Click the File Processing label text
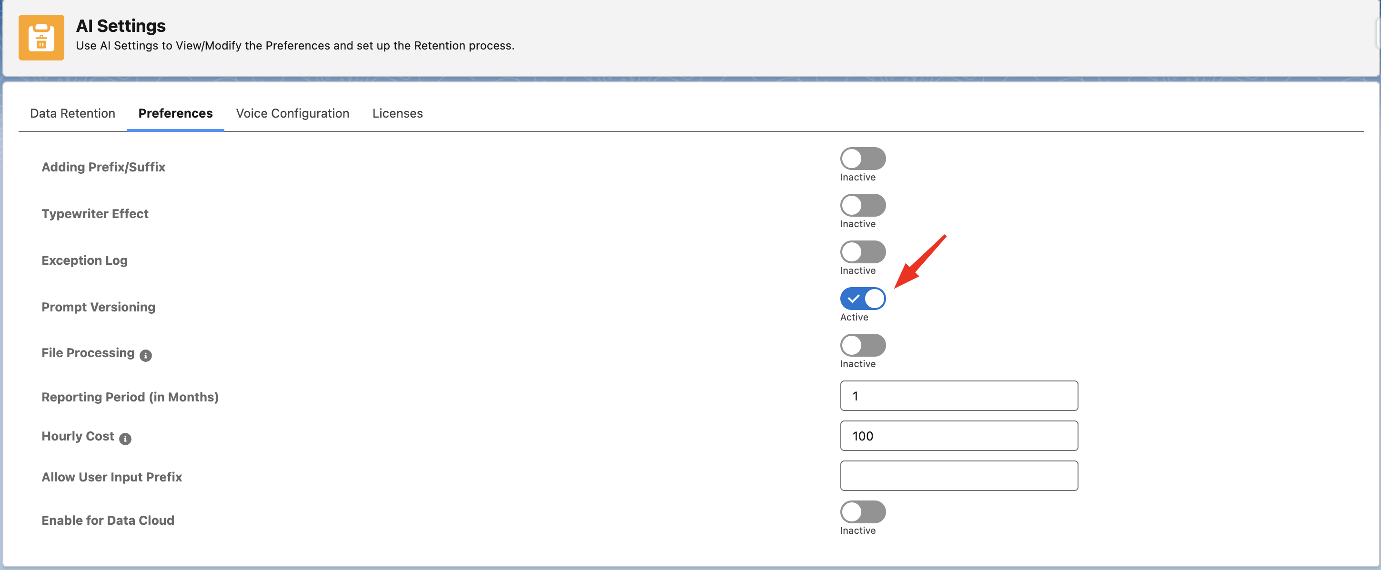Viewport: 1381px width, 570px height. pos(88,352)
